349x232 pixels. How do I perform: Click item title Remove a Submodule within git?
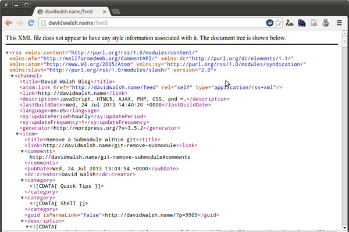[x=91, y=140]
